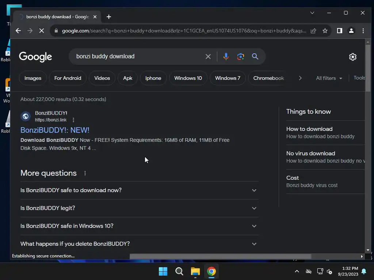The height and width of the screenshot is (280, 374).
Task: Select the Windows 7 filter chip
Action: (228, 78)
